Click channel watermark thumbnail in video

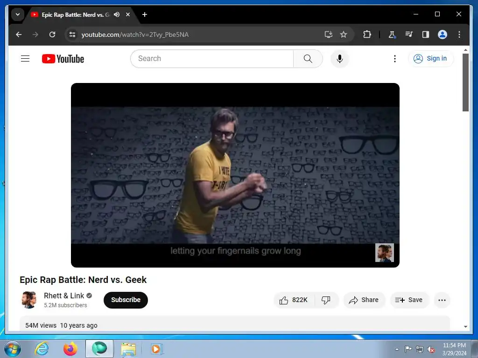(385, 253)
